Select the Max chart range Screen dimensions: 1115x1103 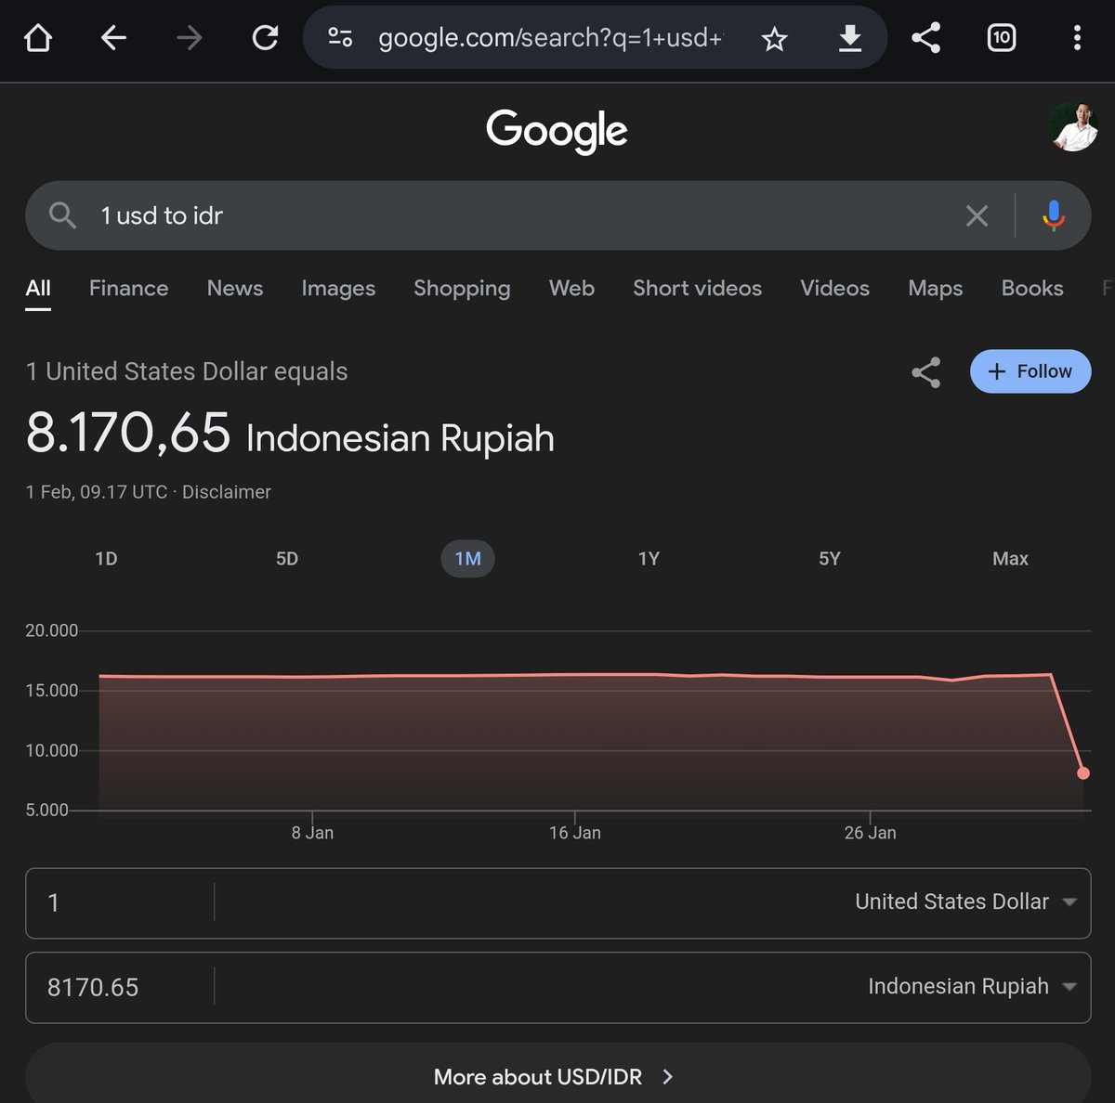(x=1010, y=559)
